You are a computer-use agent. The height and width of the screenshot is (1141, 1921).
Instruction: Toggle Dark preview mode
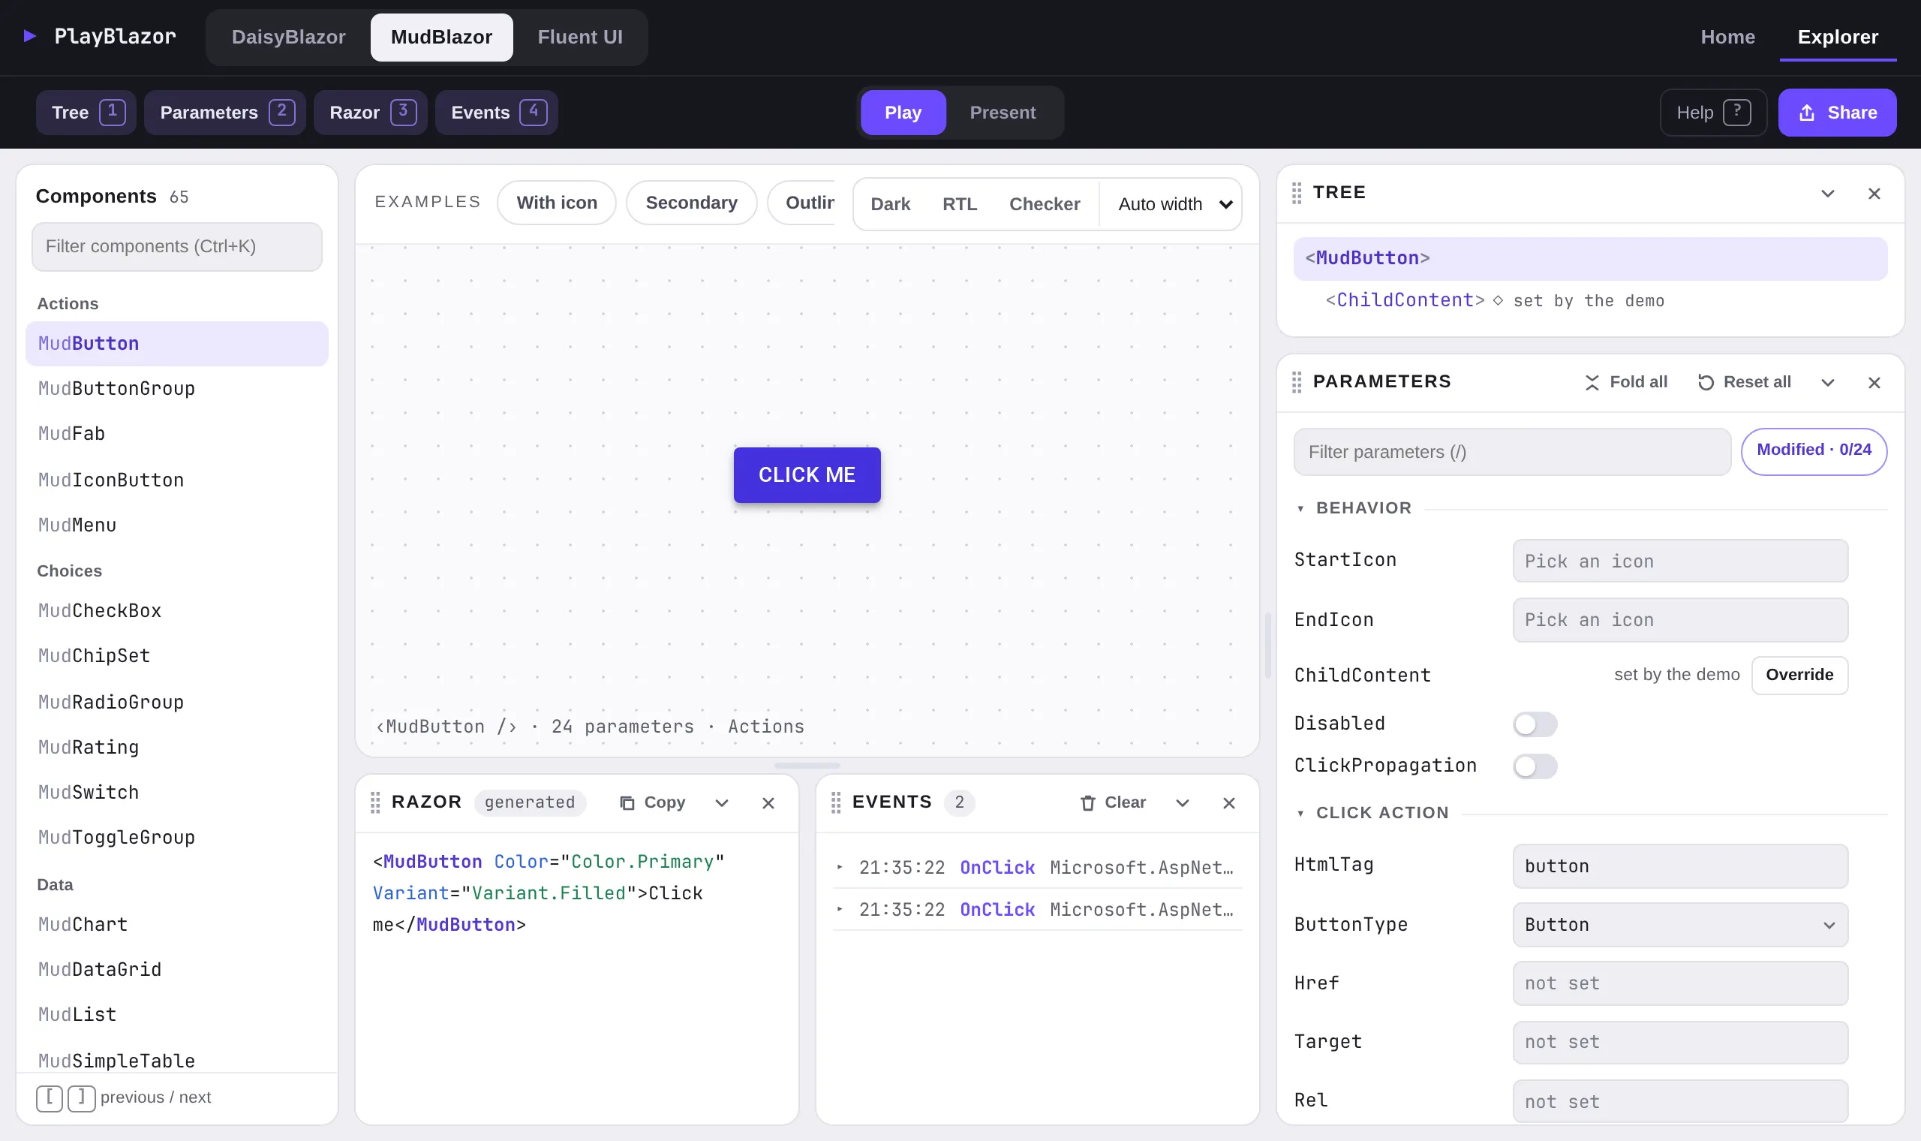tap(890, 204)
